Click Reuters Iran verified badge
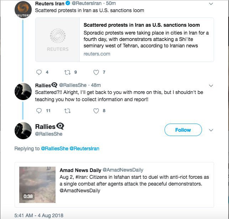 [69, 4]
